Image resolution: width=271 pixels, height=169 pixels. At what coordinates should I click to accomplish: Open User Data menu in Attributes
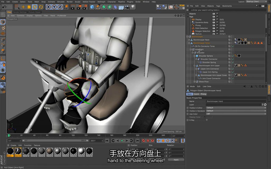click(207, 86)
